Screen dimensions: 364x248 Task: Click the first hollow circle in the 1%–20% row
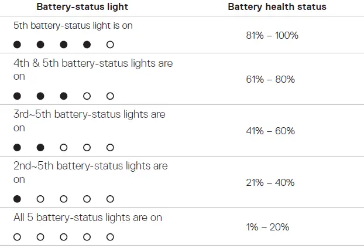point(17,237)
